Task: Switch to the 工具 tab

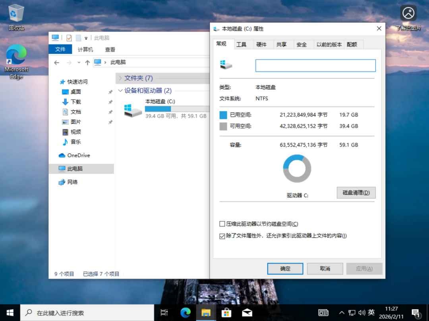Action: pos(241,44)
